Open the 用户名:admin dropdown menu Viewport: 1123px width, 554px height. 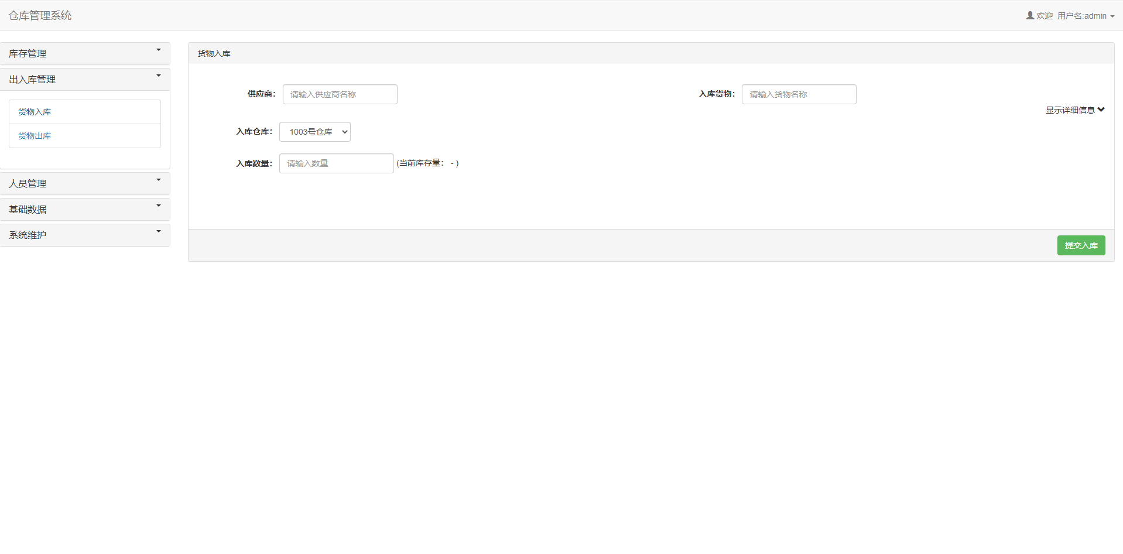click(1086, 16)
